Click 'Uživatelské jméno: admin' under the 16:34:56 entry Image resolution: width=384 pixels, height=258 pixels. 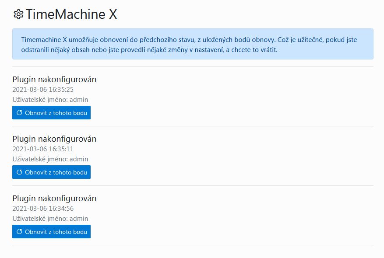pyautogui.click(x=50, y=219)
